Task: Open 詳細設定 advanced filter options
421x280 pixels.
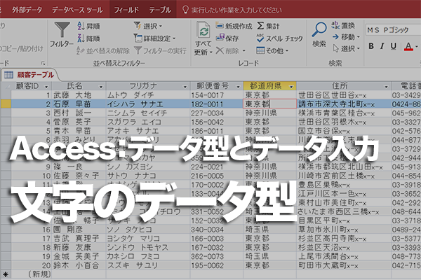Action: tap(154, 38)
